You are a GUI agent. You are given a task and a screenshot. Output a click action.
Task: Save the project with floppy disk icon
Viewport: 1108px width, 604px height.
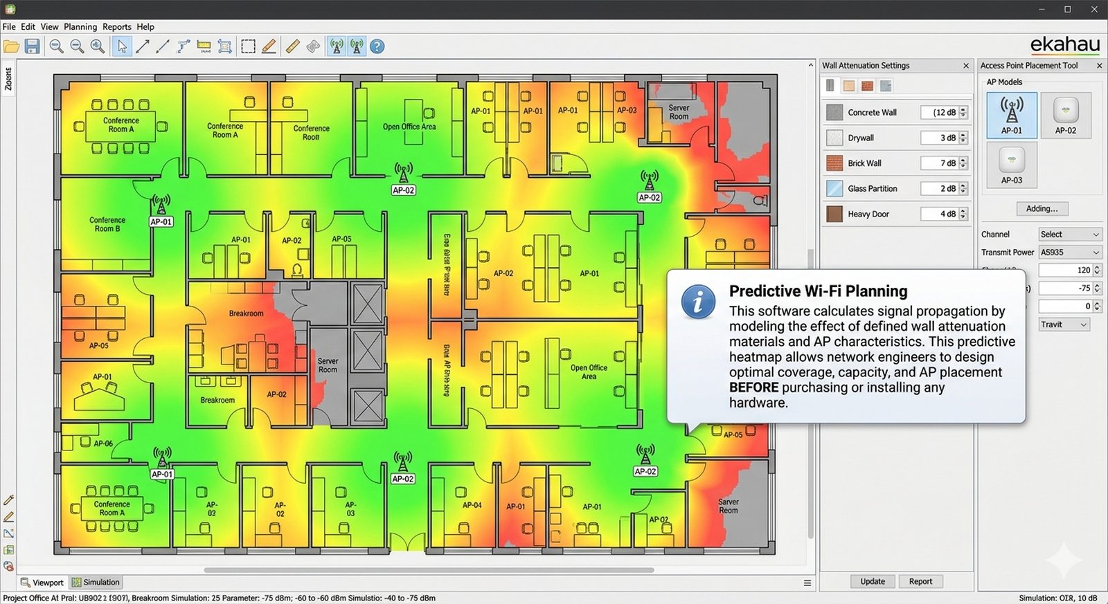(32, 46)
